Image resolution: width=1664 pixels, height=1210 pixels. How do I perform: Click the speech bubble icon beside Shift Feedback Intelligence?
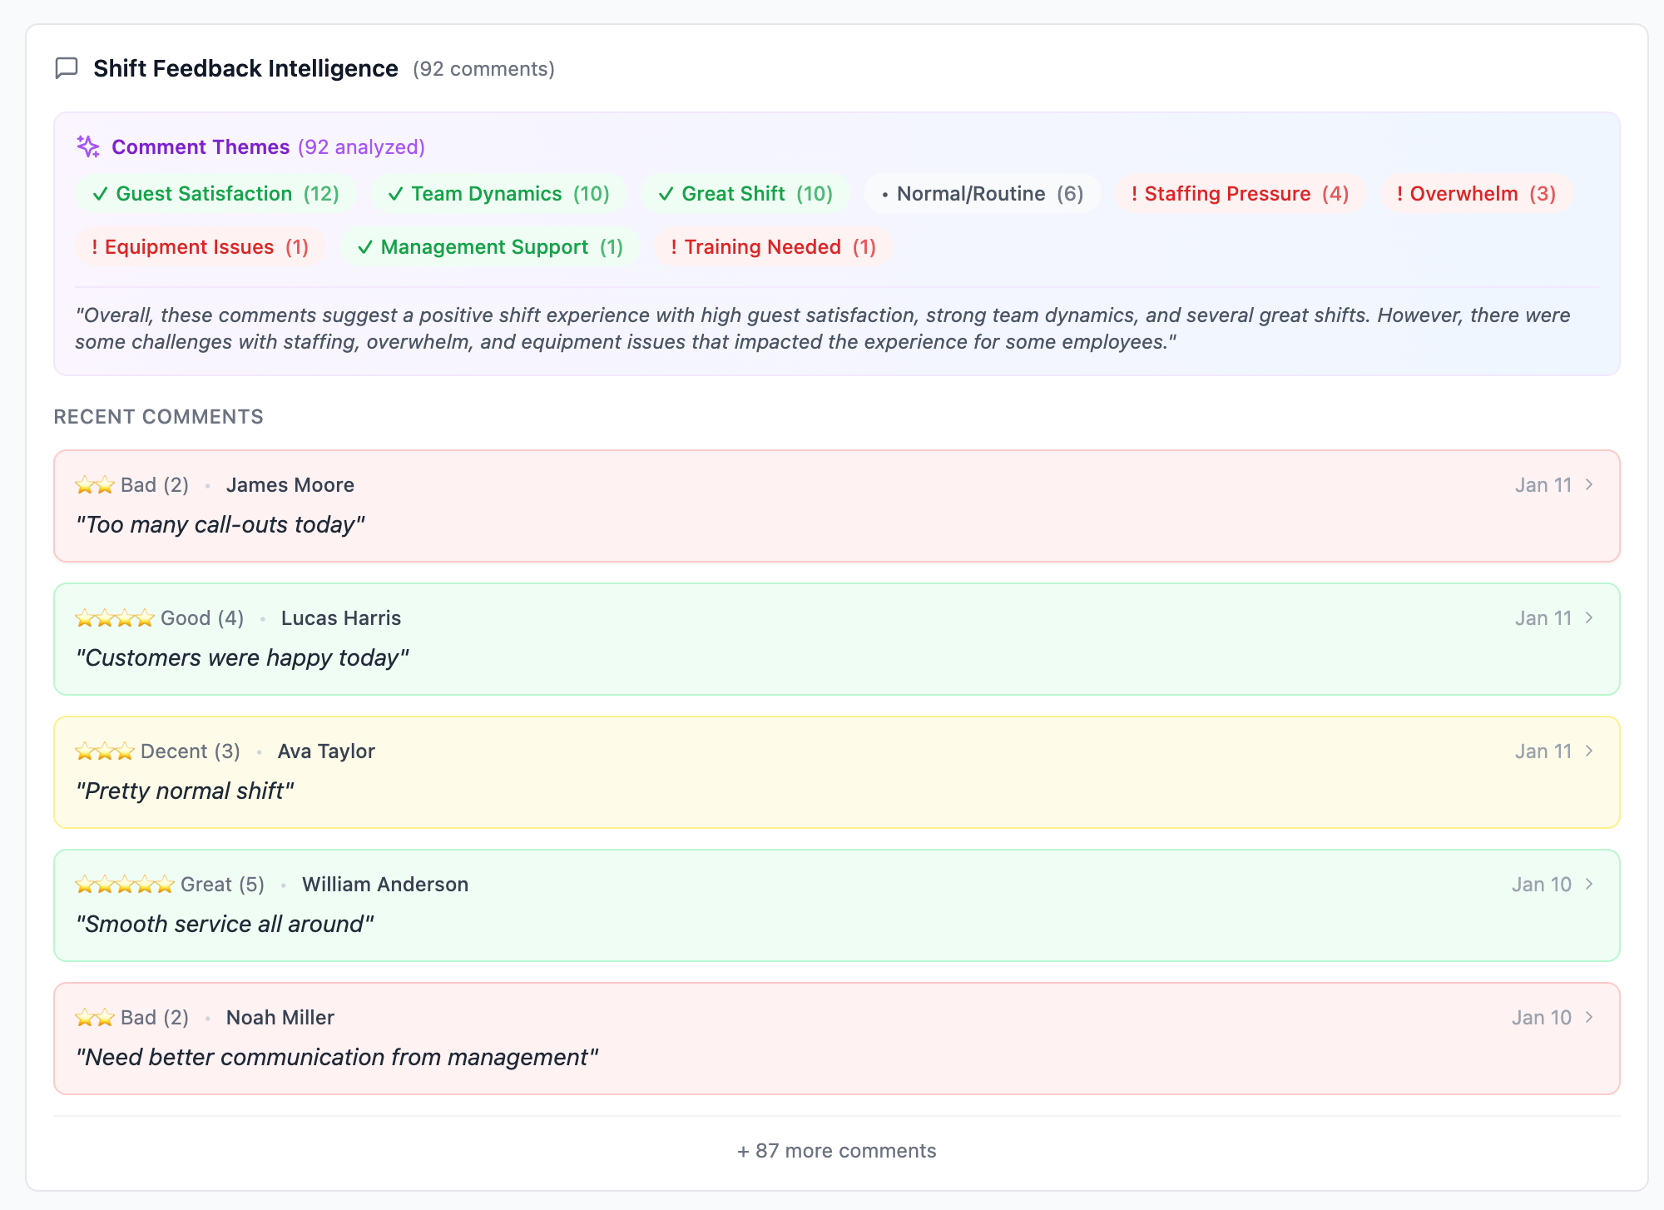coord(67,68)
